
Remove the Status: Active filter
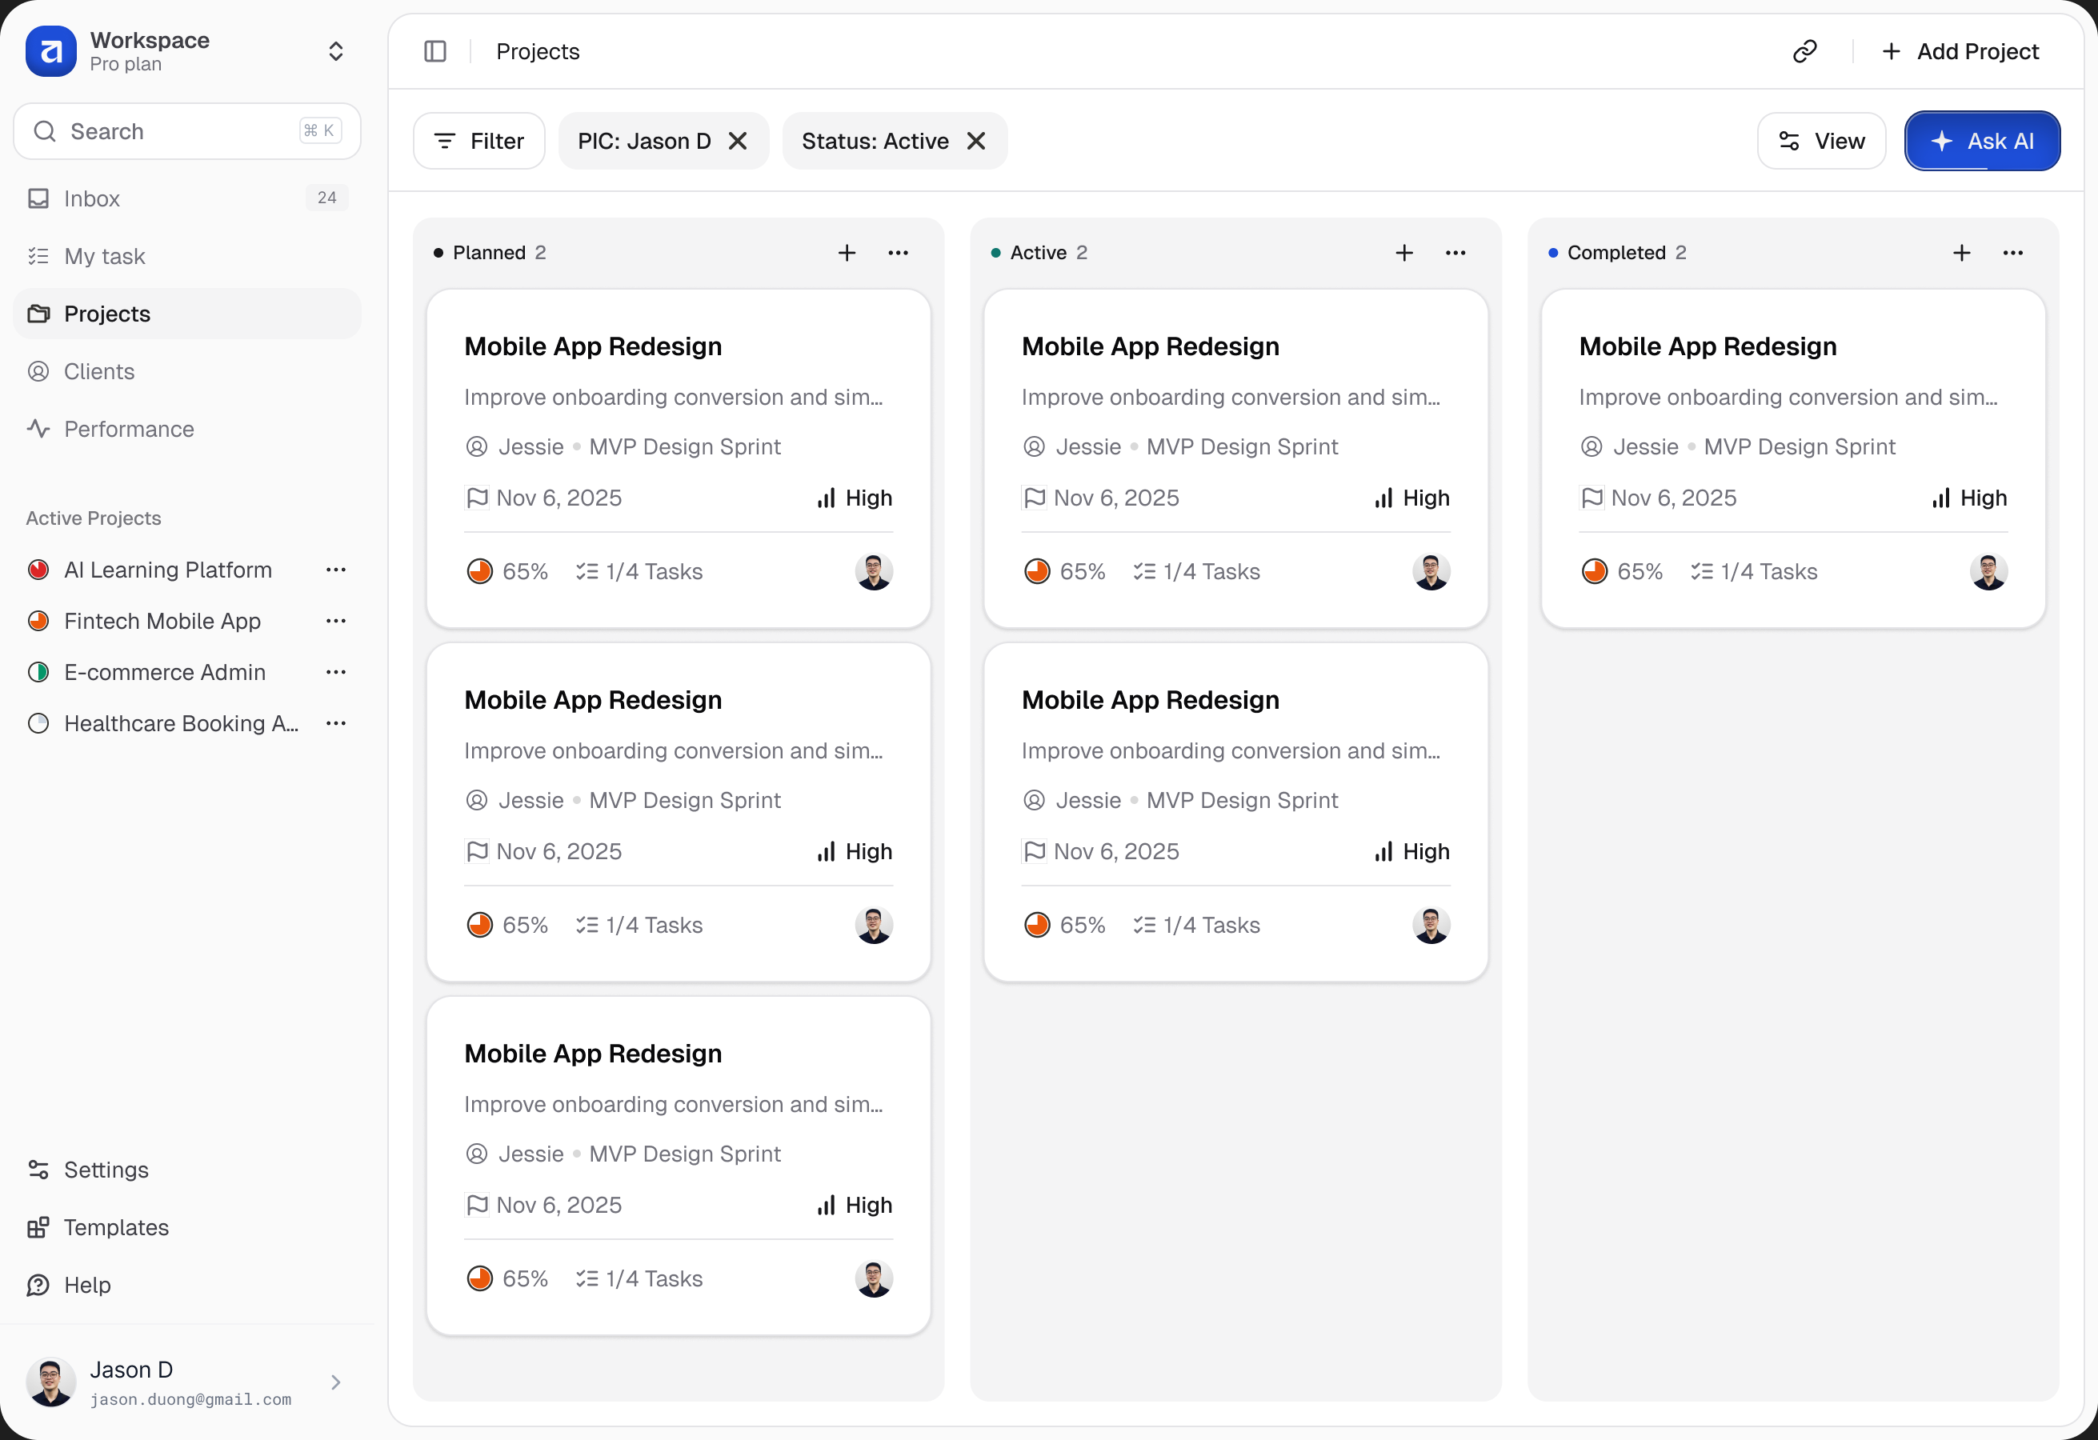pos(976,141)
